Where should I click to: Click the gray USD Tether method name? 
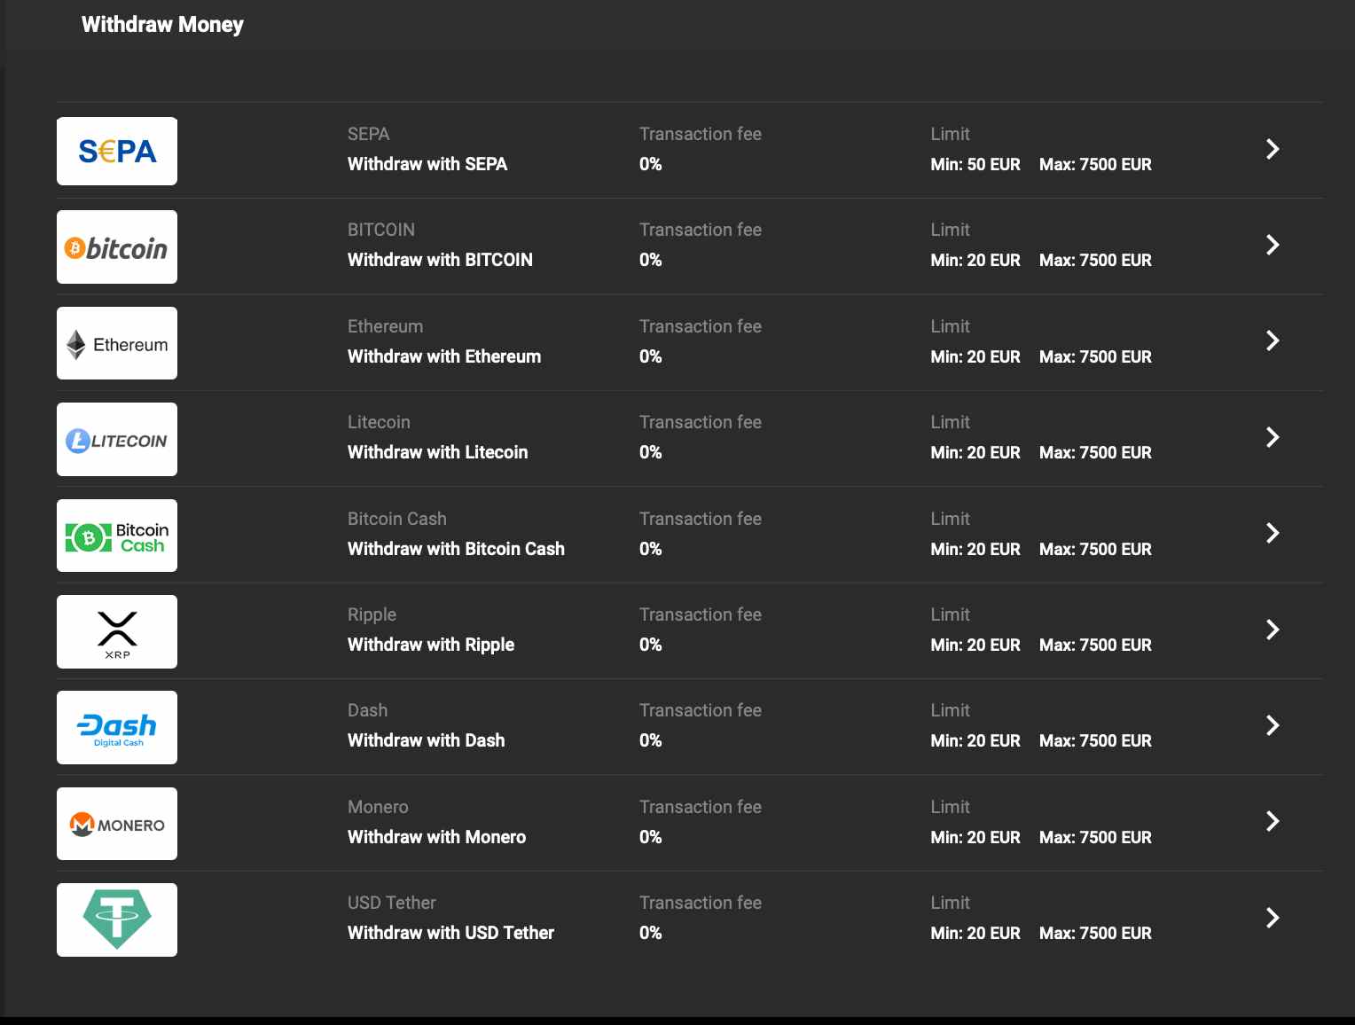[392, 903]
